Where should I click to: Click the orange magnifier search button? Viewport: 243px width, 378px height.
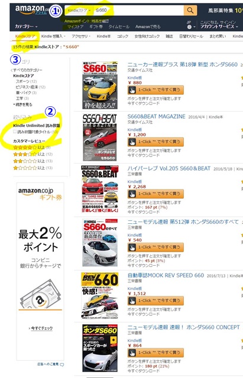(x=190, y=11)
